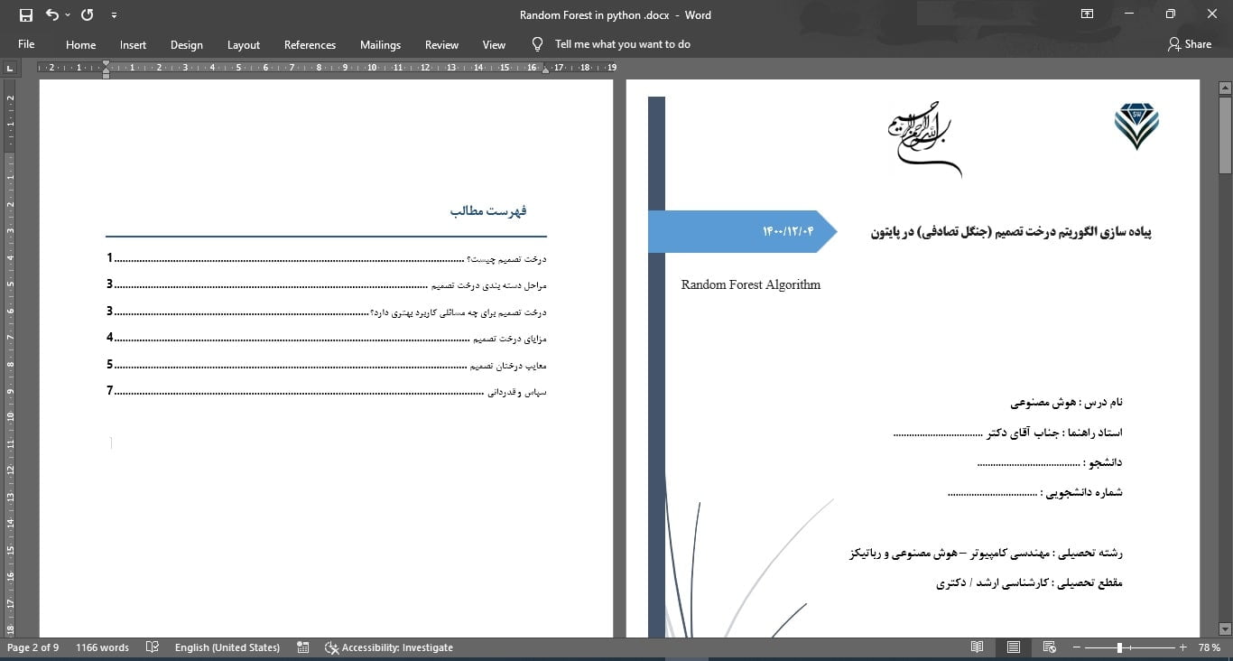Switch to the Home tab
The height and width of the screenshot is (661, 1233).
(x=80, y=44)
